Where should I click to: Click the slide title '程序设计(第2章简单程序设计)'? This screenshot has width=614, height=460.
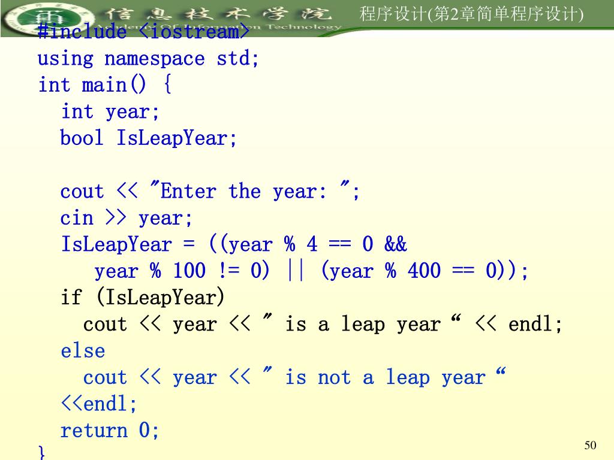[471, 14]
